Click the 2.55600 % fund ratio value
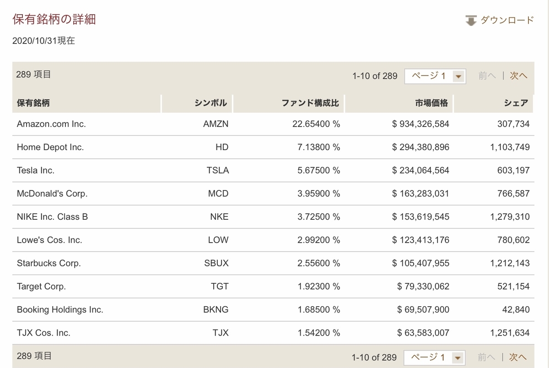This screenshot has width=549, height=368. 318,263
